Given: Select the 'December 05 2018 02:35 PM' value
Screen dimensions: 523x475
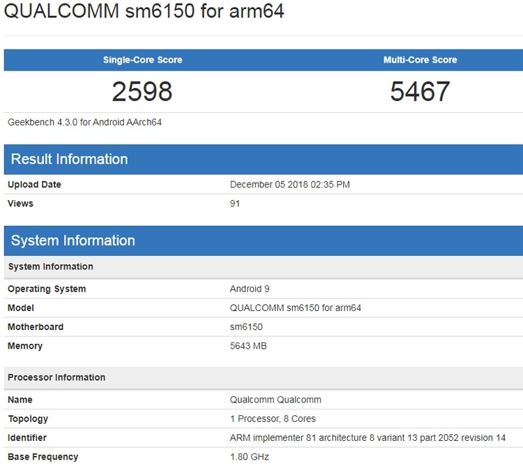Looking at the screenshot, I should (290, 184).
